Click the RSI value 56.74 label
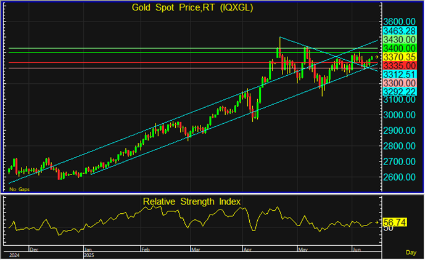Viewport: 425px width, 260px height. click(395, 222)
